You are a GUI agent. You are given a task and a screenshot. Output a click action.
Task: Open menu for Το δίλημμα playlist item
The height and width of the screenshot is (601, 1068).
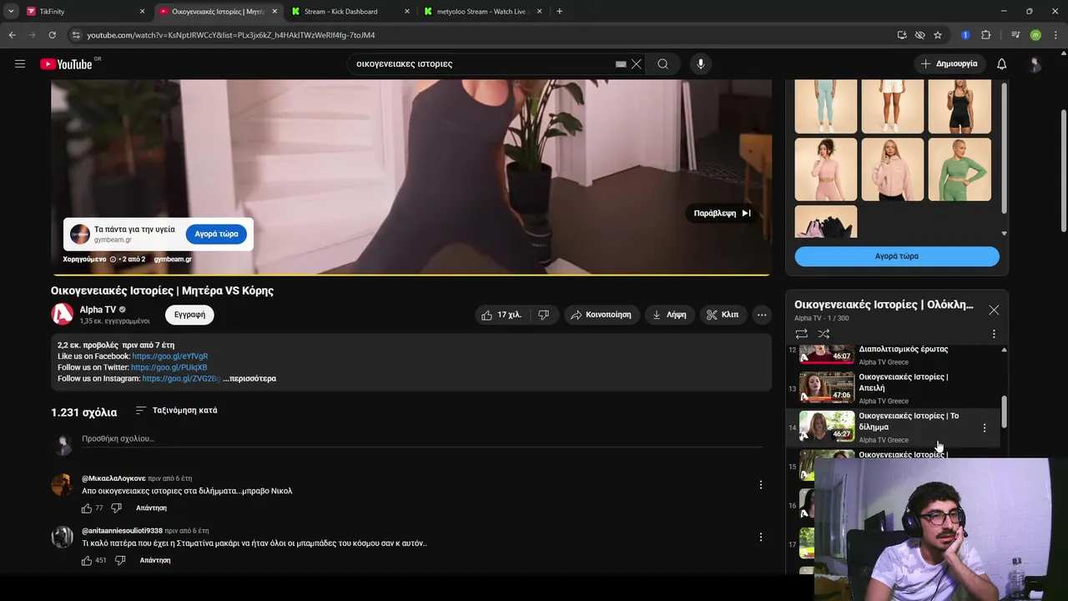click(985, 428)
